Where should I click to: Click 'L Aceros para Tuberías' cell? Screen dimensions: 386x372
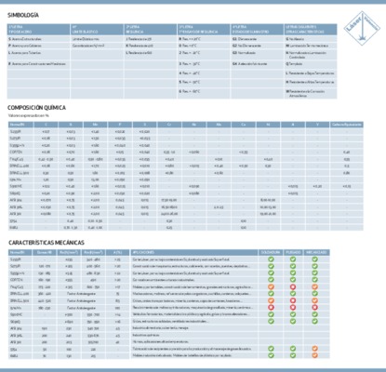click(39, 55)
